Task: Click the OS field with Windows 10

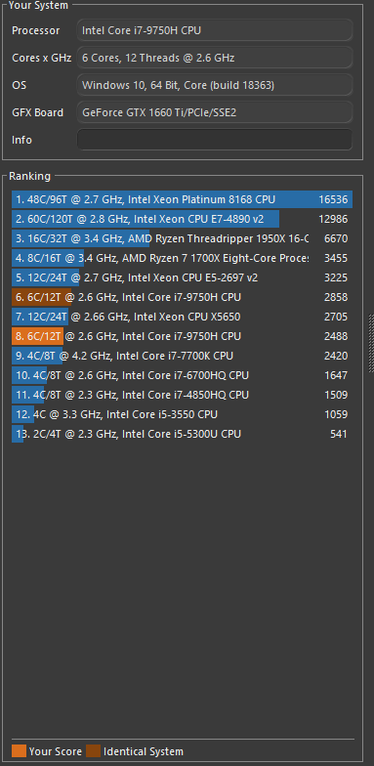Action: tap(215, 85)
